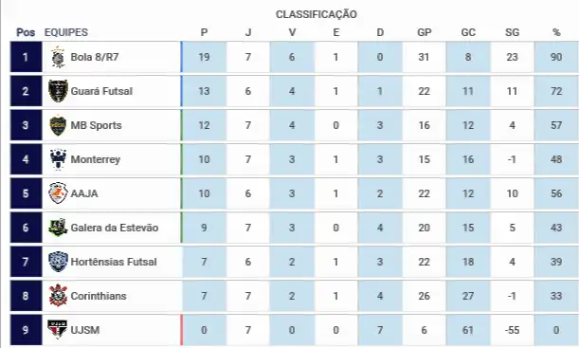Click the MB Sports team badge
This screenshot has height=348, width=579.
coord(58,125)
